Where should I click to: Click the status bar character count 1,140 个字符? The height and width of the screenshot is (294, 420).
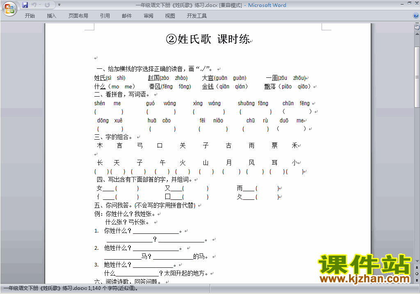point(113,288)
